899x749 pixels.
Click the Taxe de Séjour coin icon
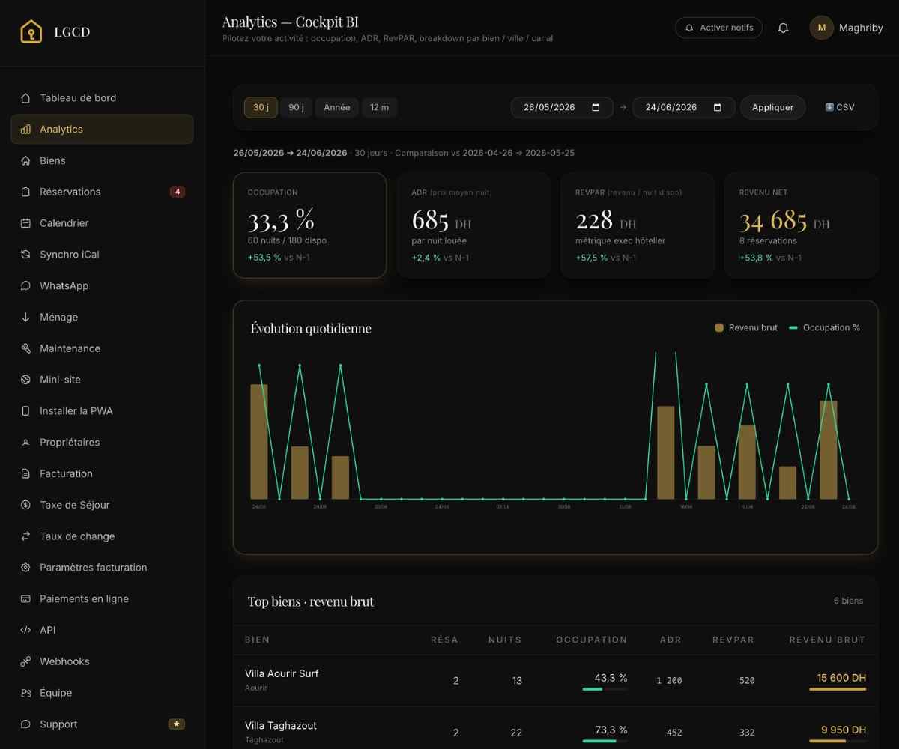25,505
